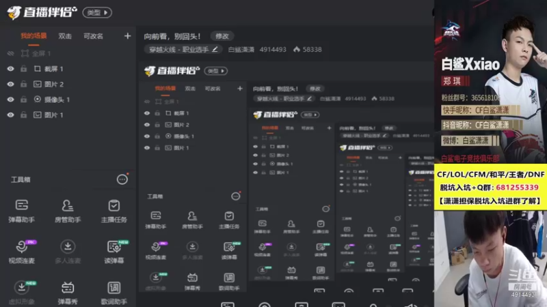This screenshot has height=307, width=547.
Task: Open the 虚拟形象 tool
Action: pyautogui.click(x=22, y=293)
